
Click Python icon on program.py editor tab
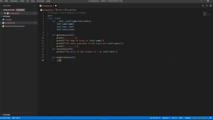[x=40, y=6]
